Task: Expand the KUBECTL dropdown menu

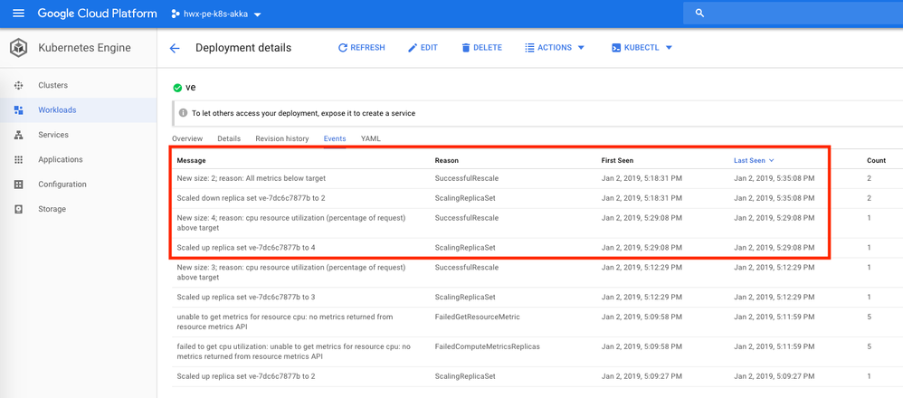Action: pyautogui.click(x=642, y=48)
